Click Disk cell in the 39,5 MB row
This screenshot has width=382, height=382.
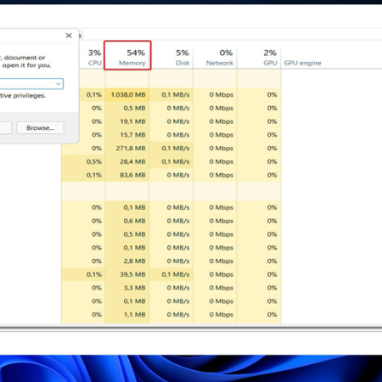click(x=171, y=274)
